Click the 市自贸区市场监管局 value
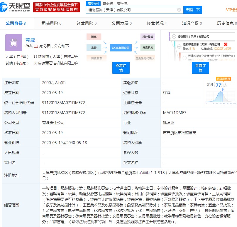Image resolution: width=237 pixels, height=227 pixels. coord(180,133)
